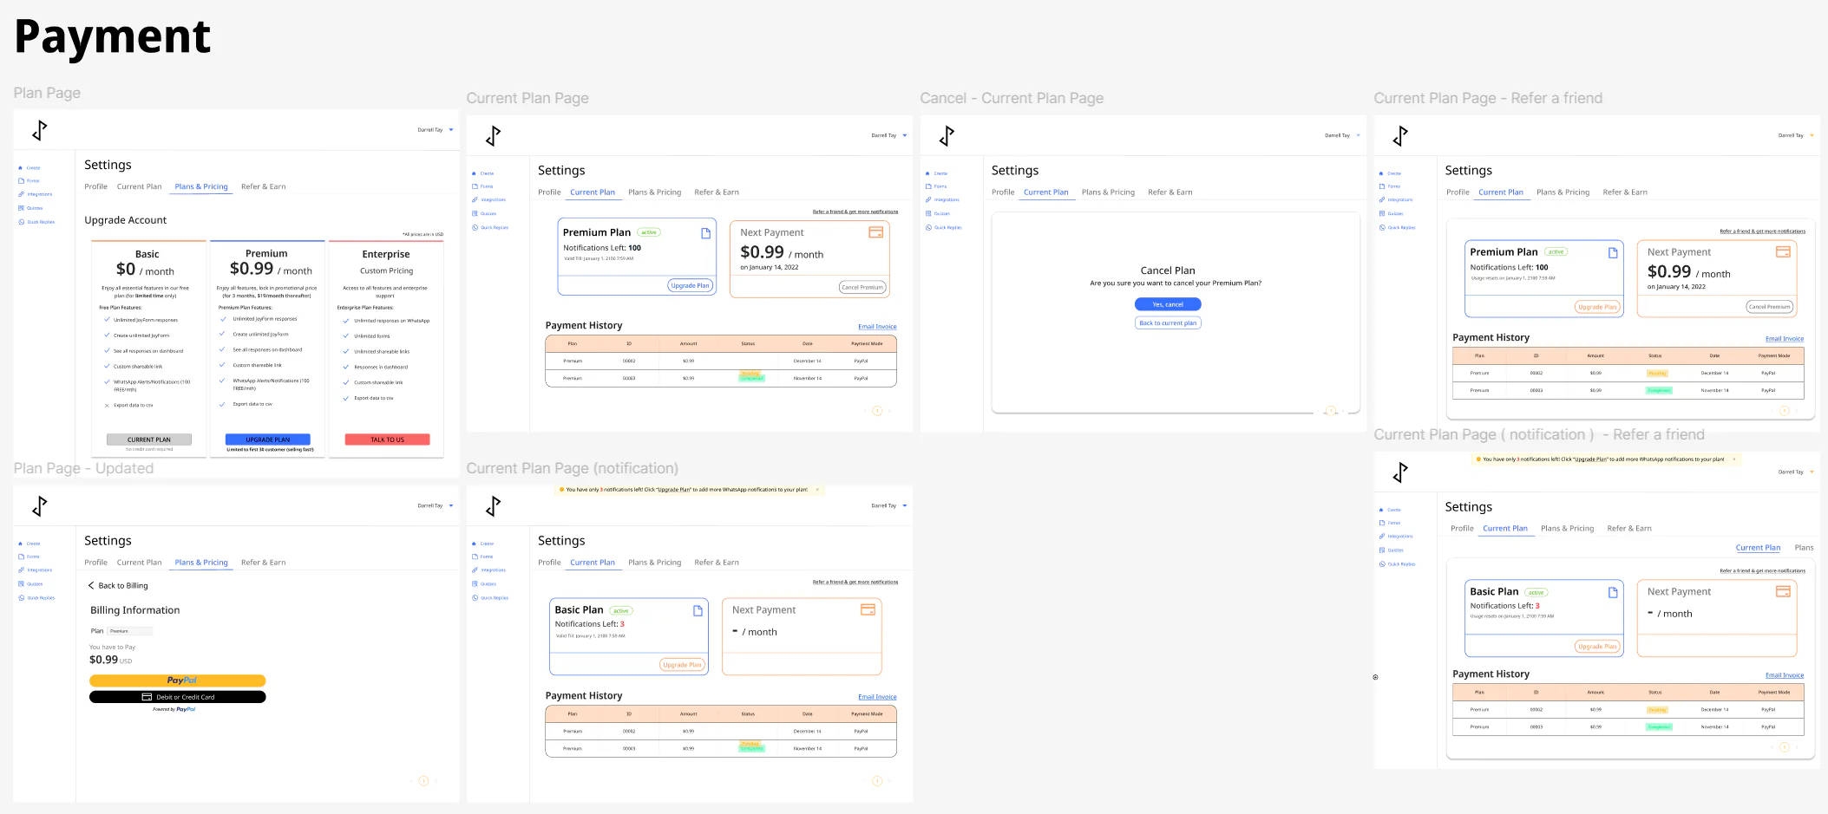Viewport: 1828px width, 814px height.
Task: Click the blue UPGRADE PLAN button under Premium
Action: [x=267, y=440]
